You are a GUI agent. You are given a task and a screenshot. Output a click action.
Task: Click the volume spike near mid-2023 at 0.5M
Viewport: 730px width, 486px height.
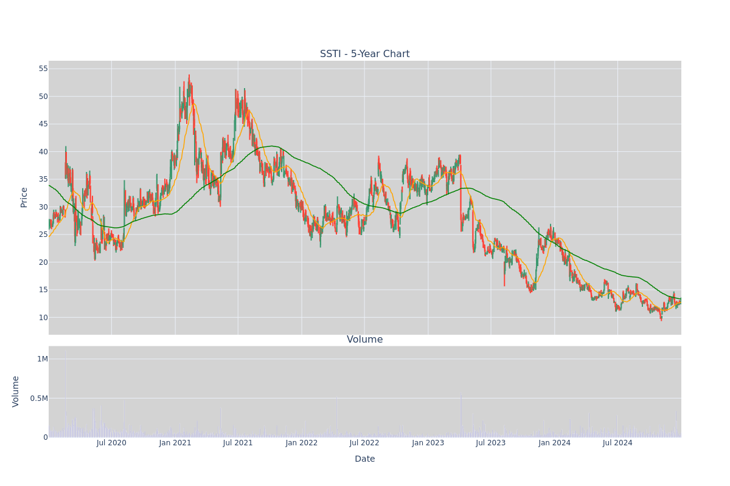[461, 416]
